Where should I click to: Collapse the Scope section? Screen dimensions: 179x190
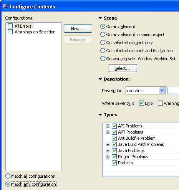tap(100, 18)
